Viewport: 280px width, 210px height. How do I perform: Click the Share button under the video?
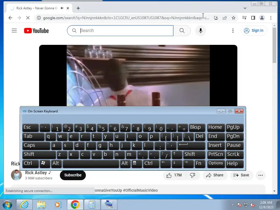214,175
